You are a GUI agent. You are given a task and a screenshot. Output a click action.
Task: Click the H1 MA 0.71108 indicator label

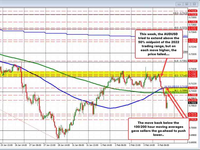click(x=176, y=86)
